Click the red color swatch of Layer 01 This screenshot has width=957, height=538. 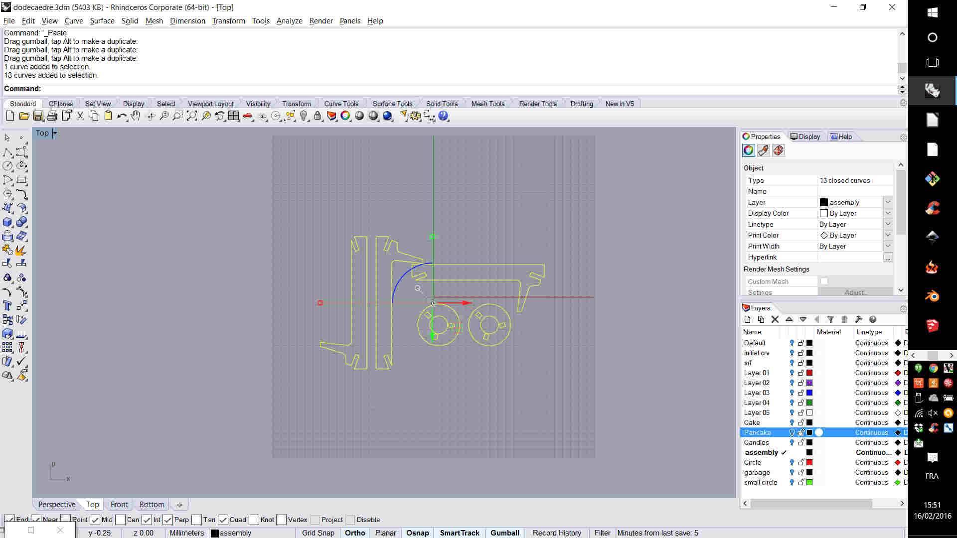809,373
